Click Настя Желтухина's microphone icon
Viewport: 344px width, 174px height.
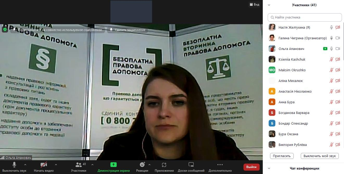(332, 27)
